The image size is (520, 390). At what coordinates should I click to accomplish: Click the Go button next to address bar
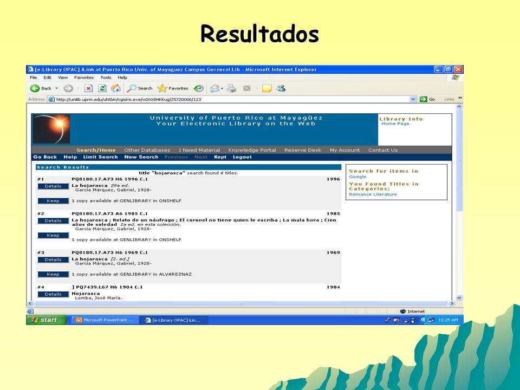click(x=427, y=99)
